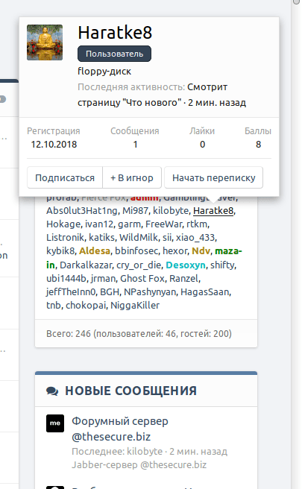This screenshot has width=302, height=489.
Task: Open user tnb profile link
Action: pos(53,306)
